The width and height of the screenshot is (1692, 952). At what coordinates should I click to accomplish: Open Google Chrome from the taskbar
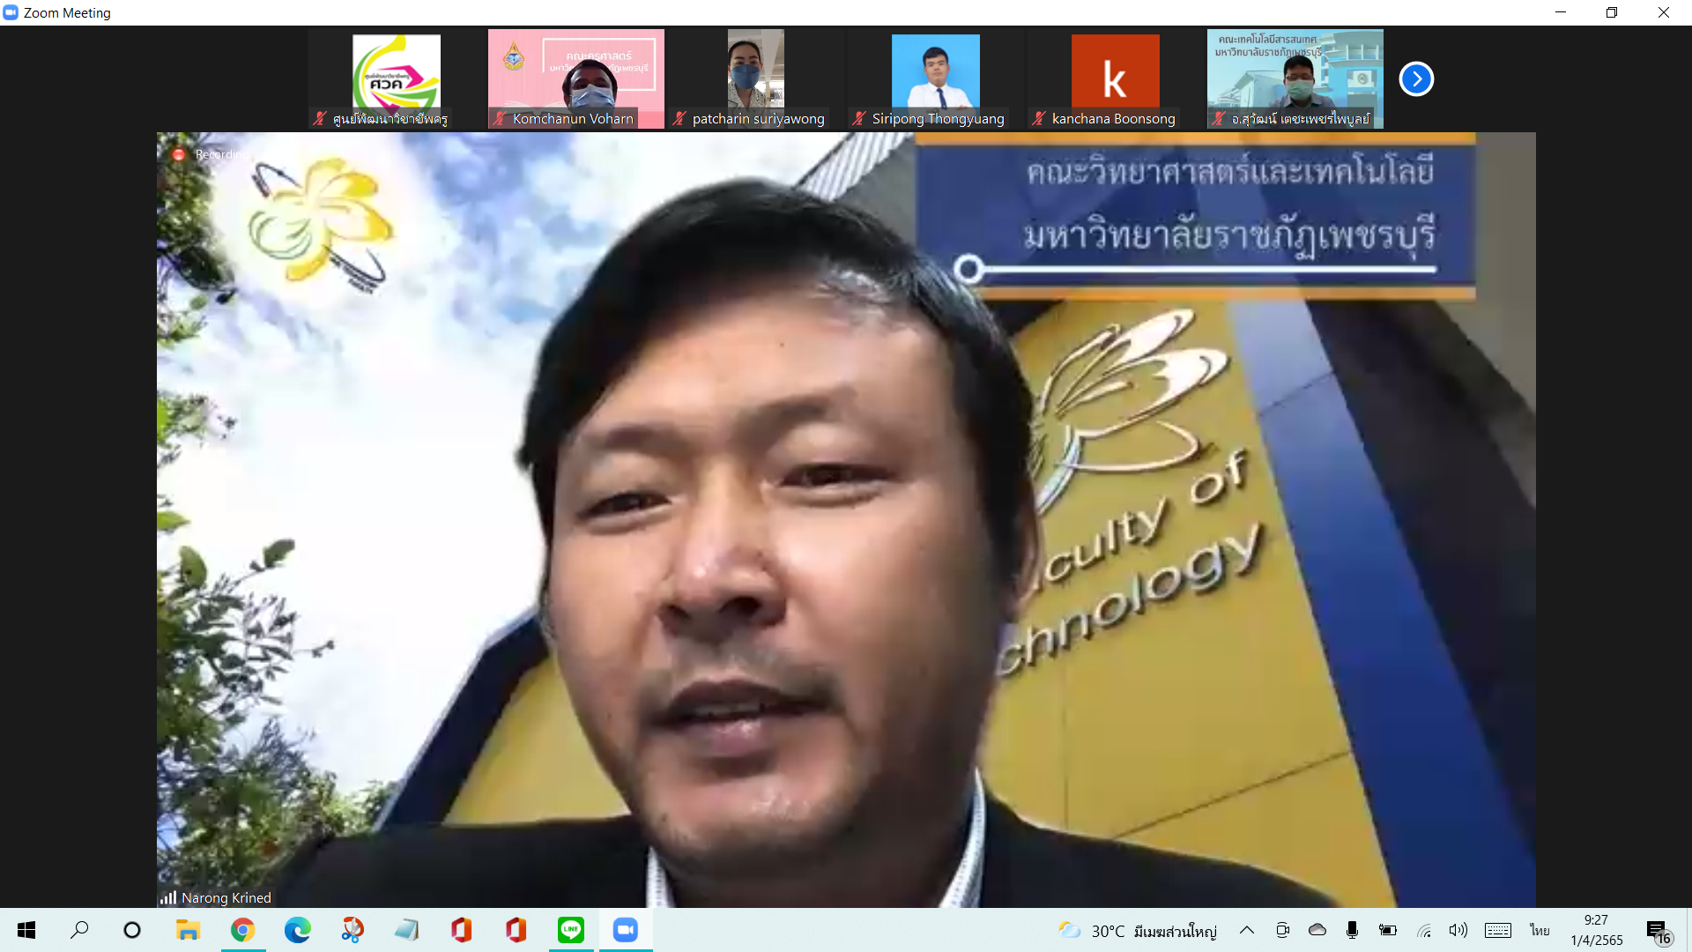point(242,930)
